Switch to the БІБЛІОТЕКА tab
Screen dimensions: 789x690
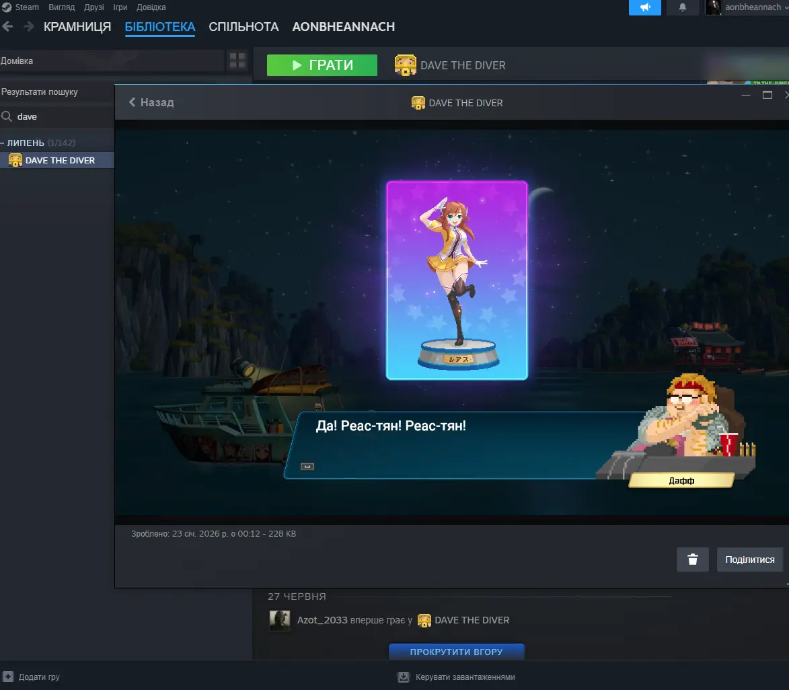click(x=160, y=27)
